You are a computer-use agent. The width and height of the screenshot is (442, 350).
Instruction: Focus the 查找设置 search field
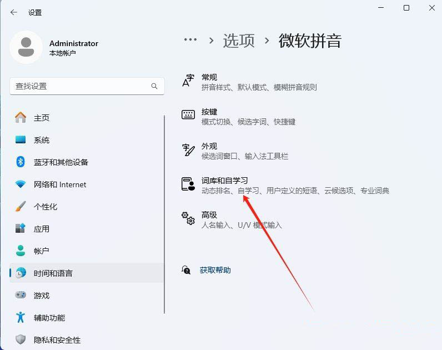click(87, 86)
